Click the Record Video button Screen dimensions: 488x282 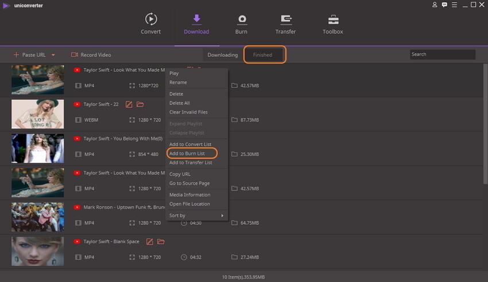tap(91, 54)
